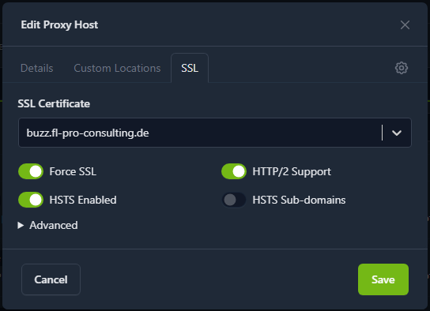
Task: Save the proxy host settings
Action: coord(383,279)
